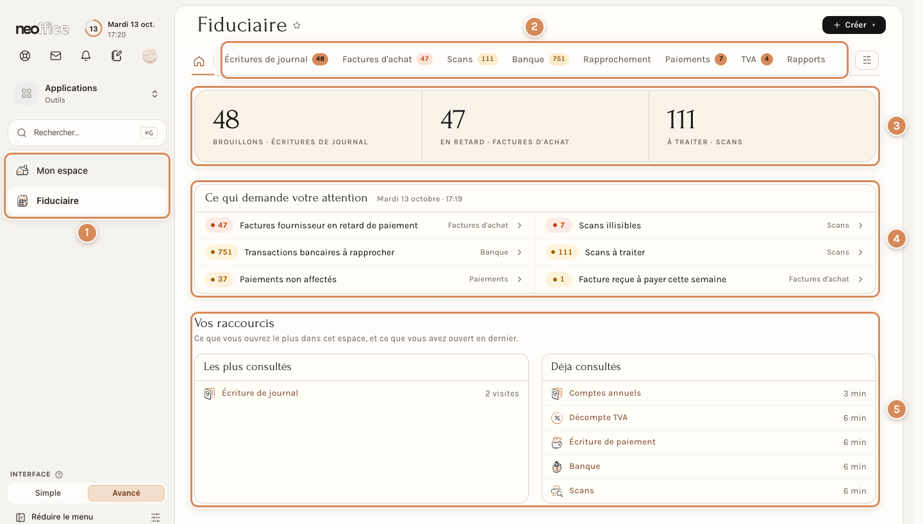
Task: Open the notifications bell icon
Action: point(86,56)
